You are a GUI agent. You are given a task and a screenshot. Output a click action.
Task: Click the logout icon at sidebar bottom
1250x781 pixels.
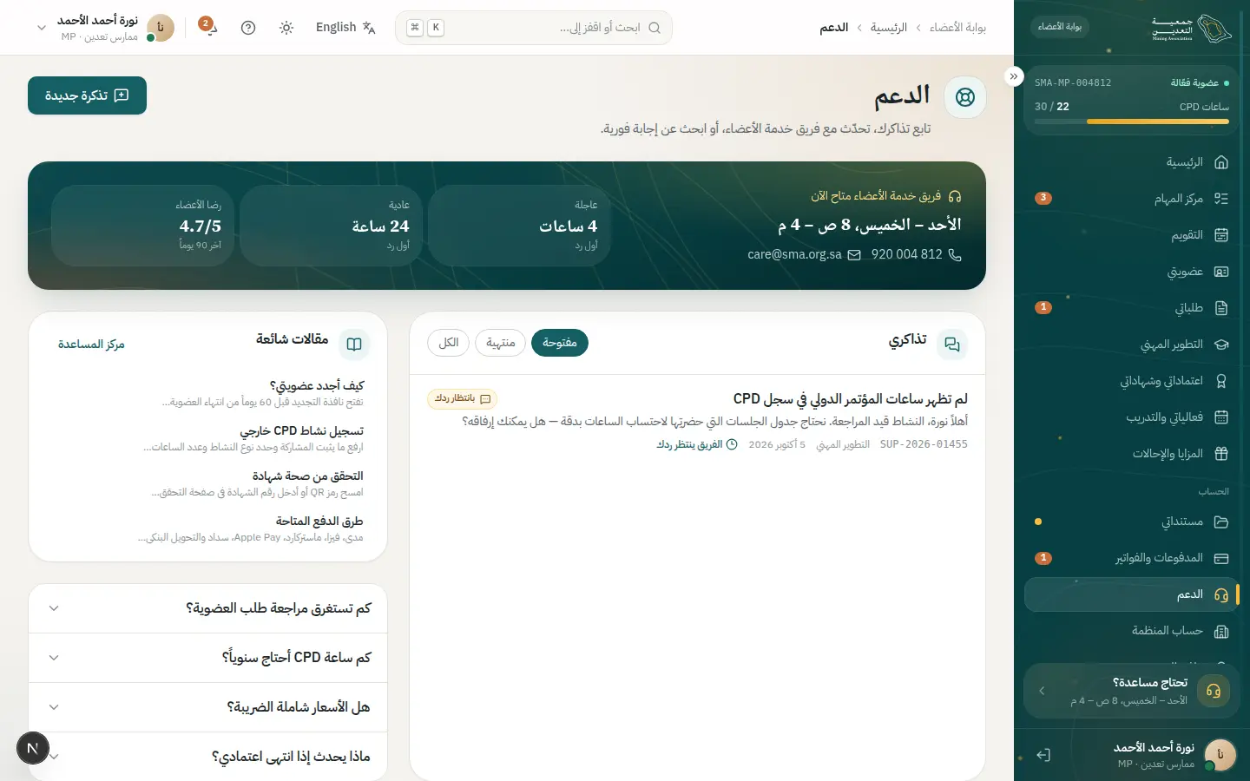point(1043,755)
